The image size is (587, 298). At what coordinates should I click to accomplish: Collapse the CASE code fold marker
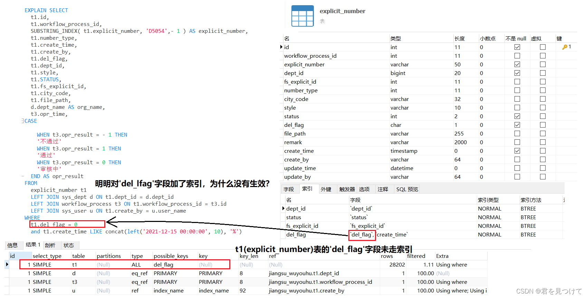[x=23, y=121]
